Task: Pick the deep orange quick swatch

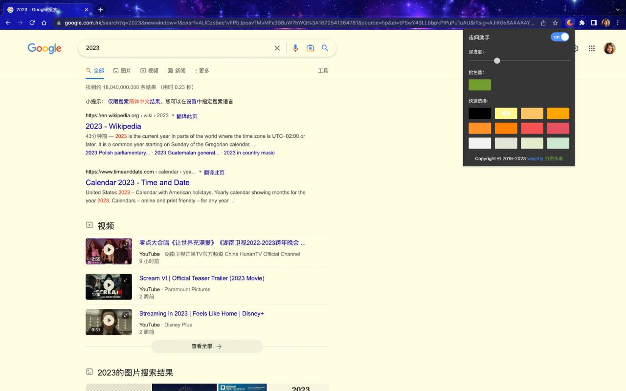Action: [x=506, y=128]
